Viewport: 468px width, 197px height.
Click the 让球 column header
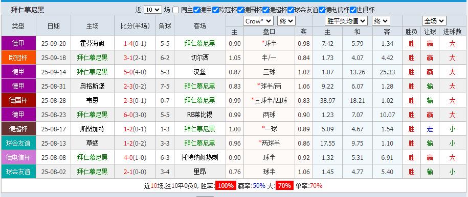[430, 32]
